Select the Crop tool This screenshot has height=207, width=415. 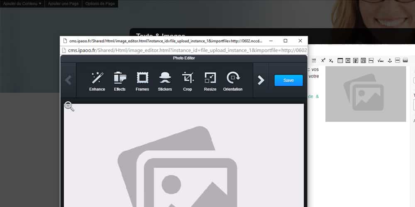coord(188,82)
